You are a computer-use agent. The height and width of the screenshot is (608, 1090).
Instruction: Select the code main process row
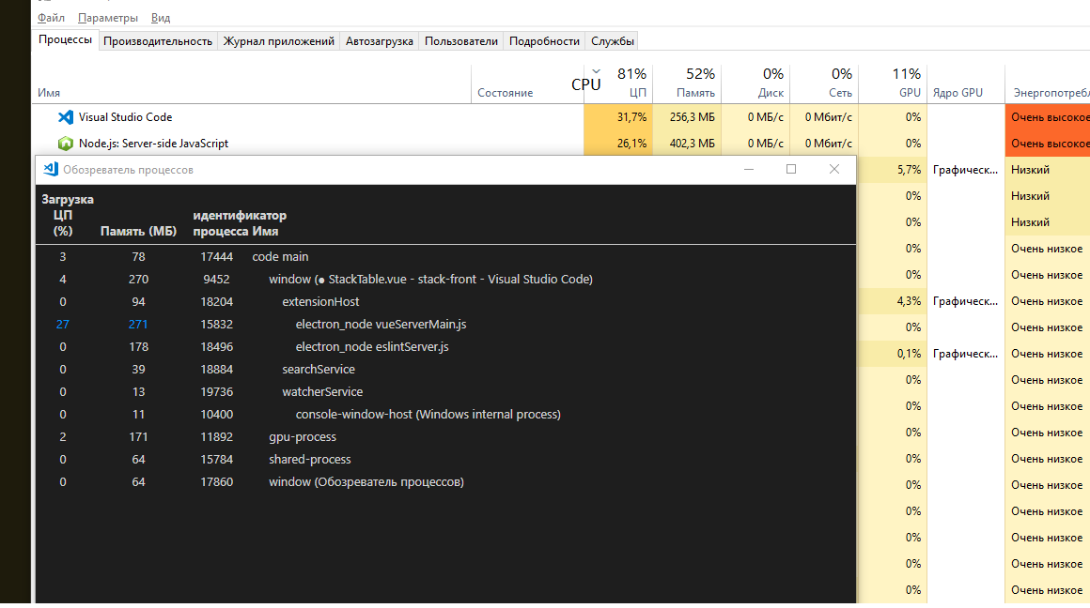pos(282,256)
